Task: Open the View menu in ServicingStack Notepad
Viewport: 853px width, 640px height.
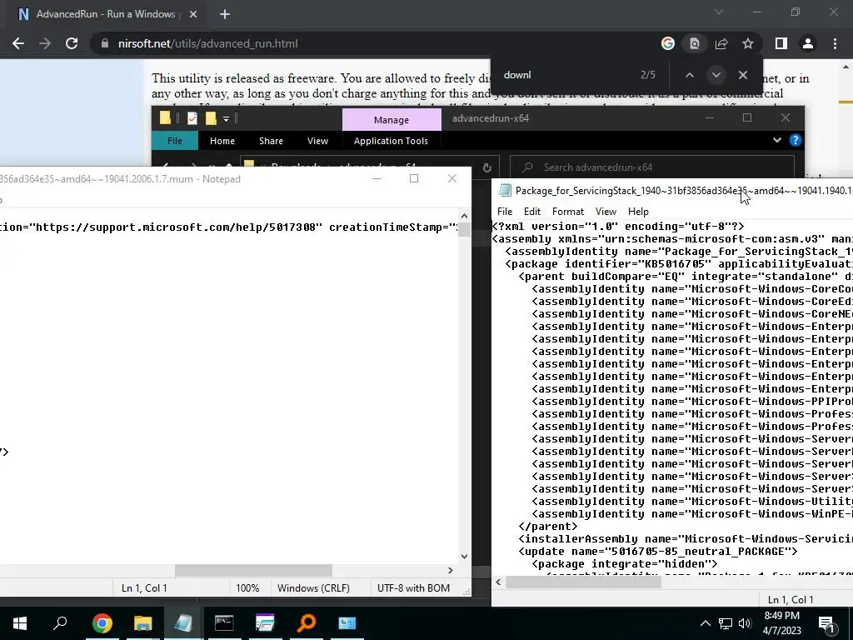Action: click(606, 211)
